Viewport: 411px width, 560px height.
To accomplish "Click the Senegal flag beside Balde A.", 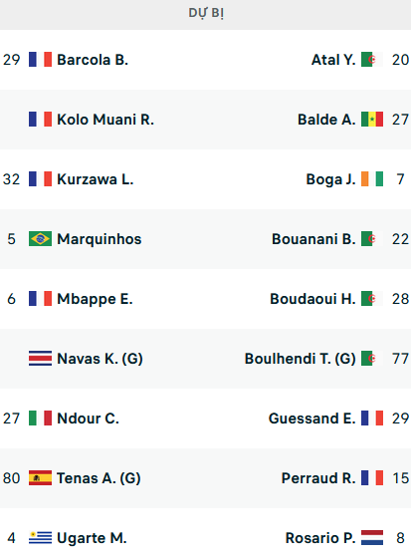I will point(372,120).
